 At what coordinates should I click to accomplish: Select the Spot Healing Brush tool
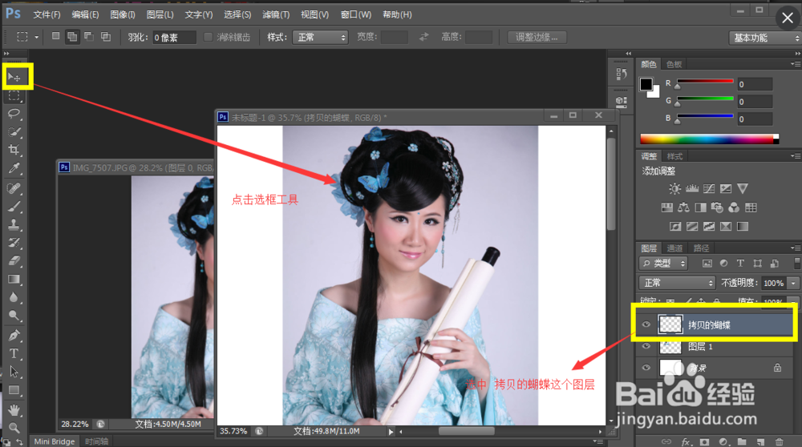click(x=14, y=188)
